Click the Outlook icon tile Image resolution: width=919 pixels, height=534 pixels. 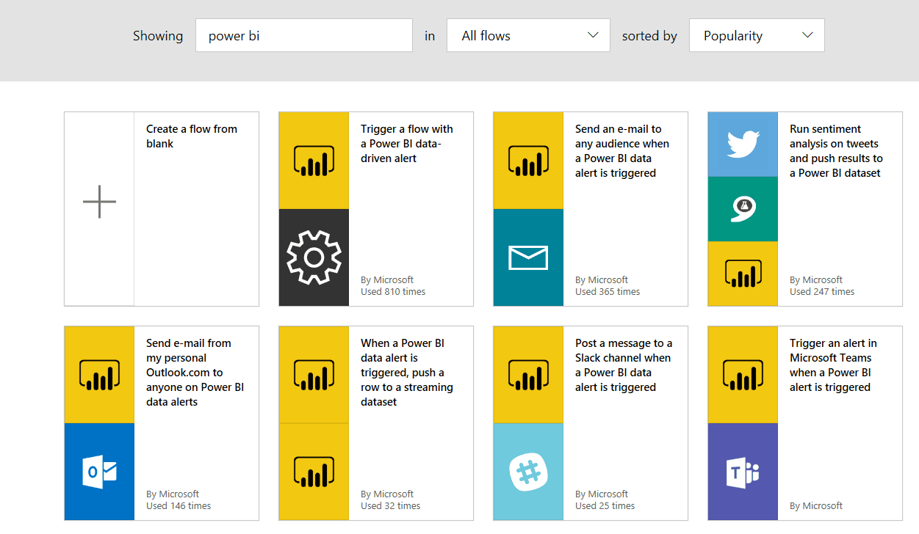coord(99,472)
